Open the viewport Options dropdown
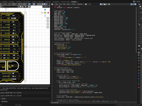This screenshot has width=142, height=106. click(x=46, y=6)
